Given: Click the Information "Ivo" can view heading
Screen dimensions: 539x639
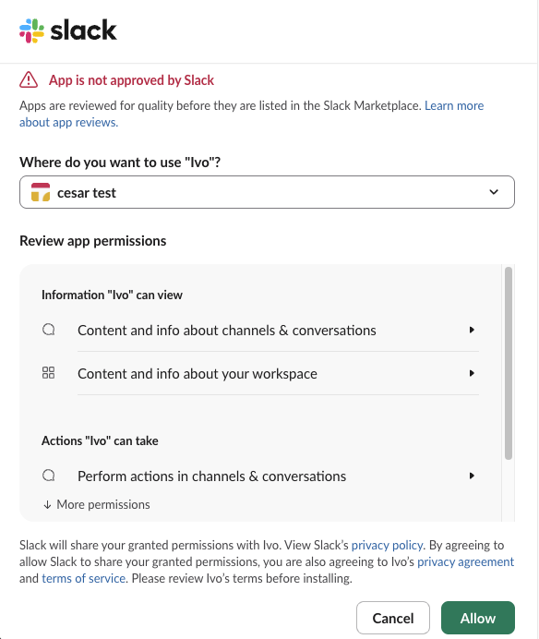Looking at the screenshot, I should 112,295.
